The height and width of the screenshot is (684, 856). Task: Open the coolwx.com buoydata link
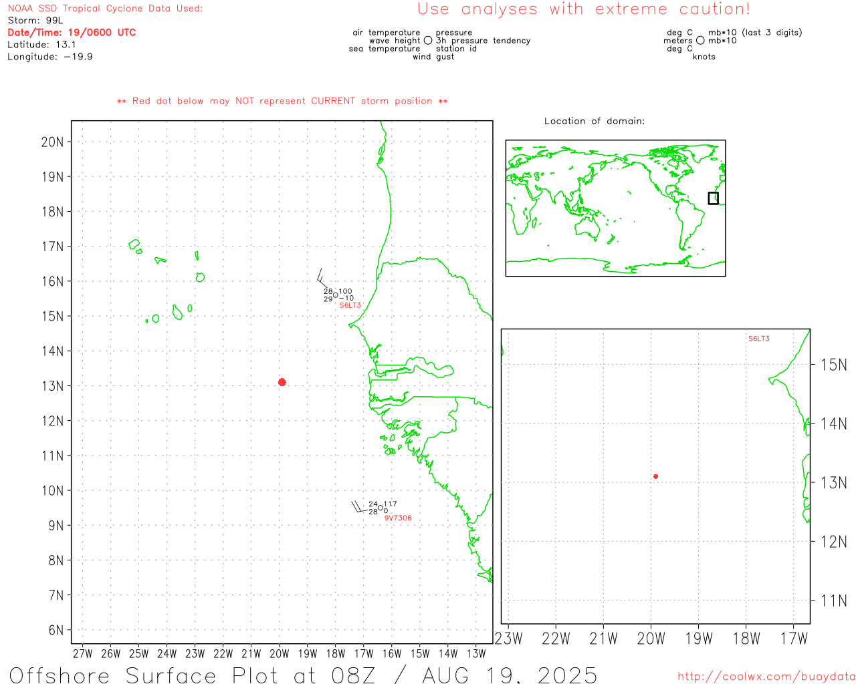766,677
